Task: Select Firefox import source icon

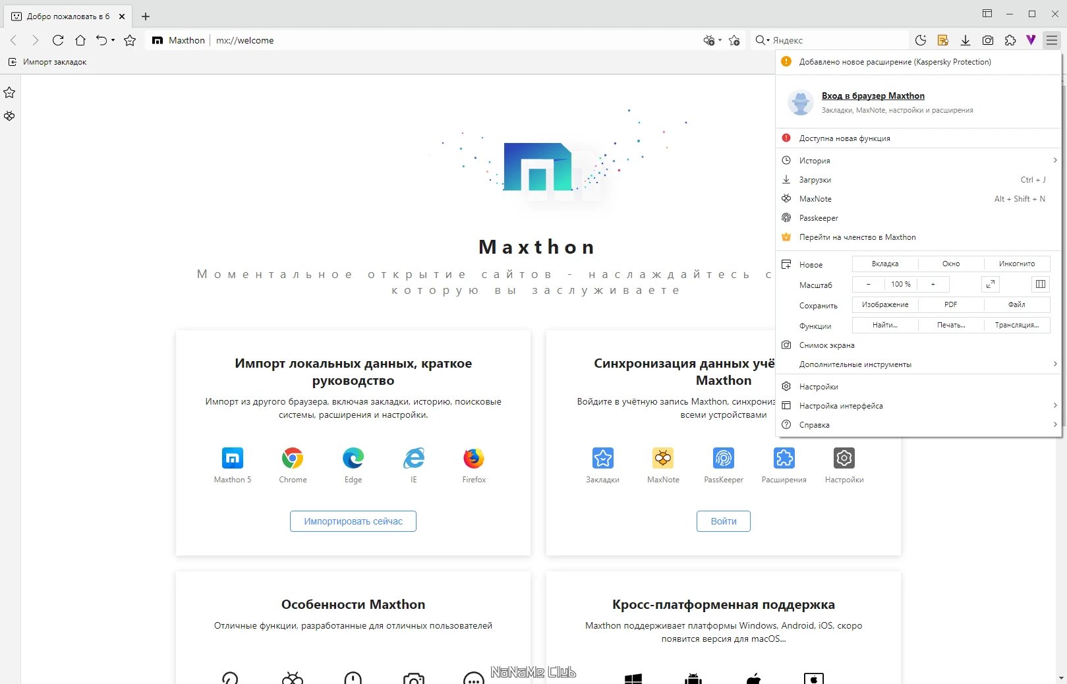Action: [x=474, y=458]
